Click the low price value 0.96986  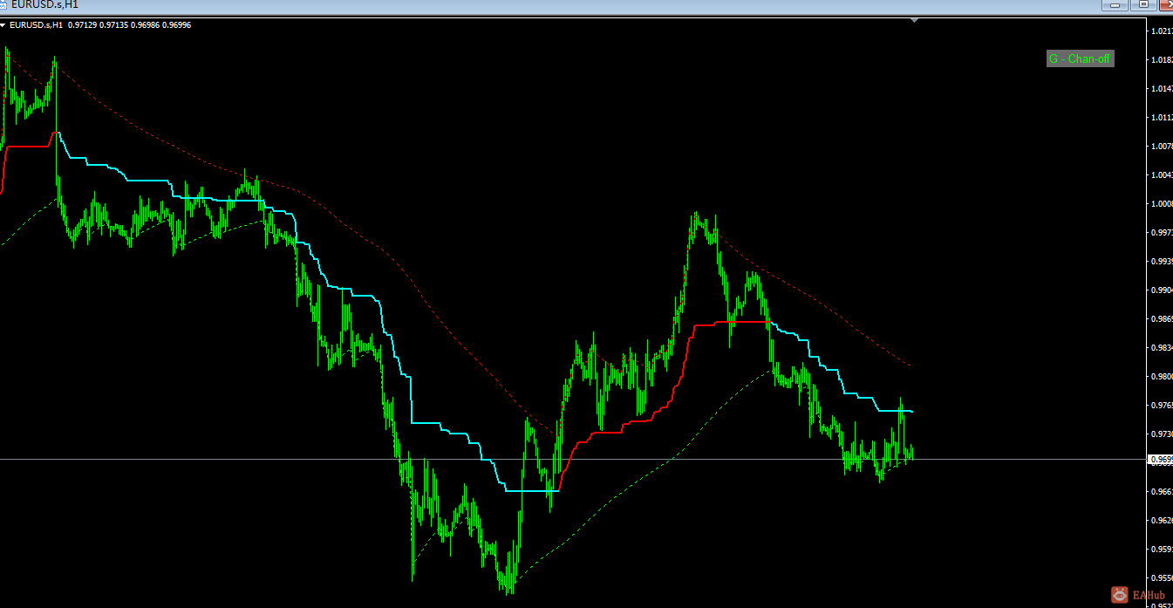(146, 25)
